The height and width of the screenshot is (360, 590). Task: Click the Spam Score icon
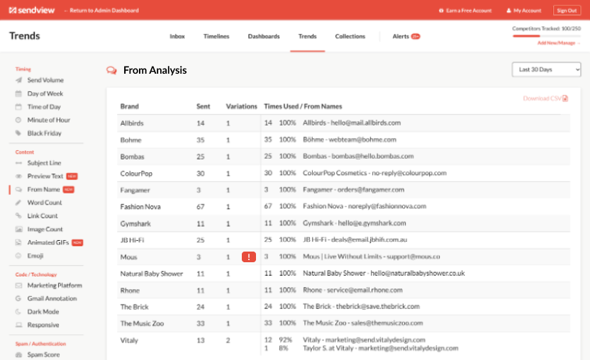(x=18, y=354)
